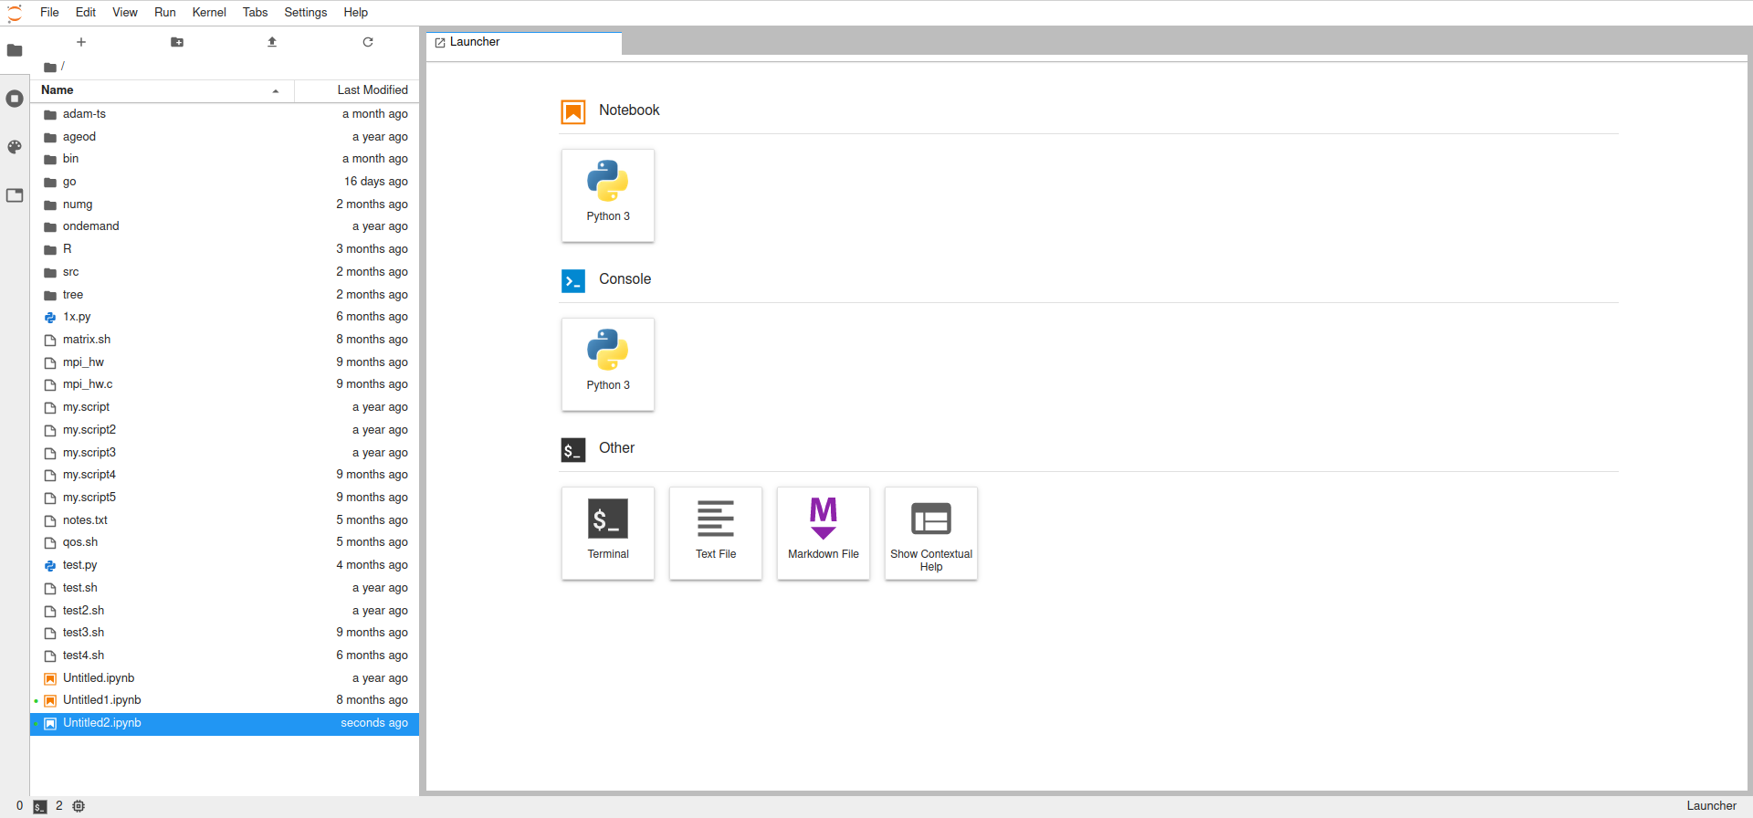Select the ageod folder

pyautogui.click(x=225, y=137)
